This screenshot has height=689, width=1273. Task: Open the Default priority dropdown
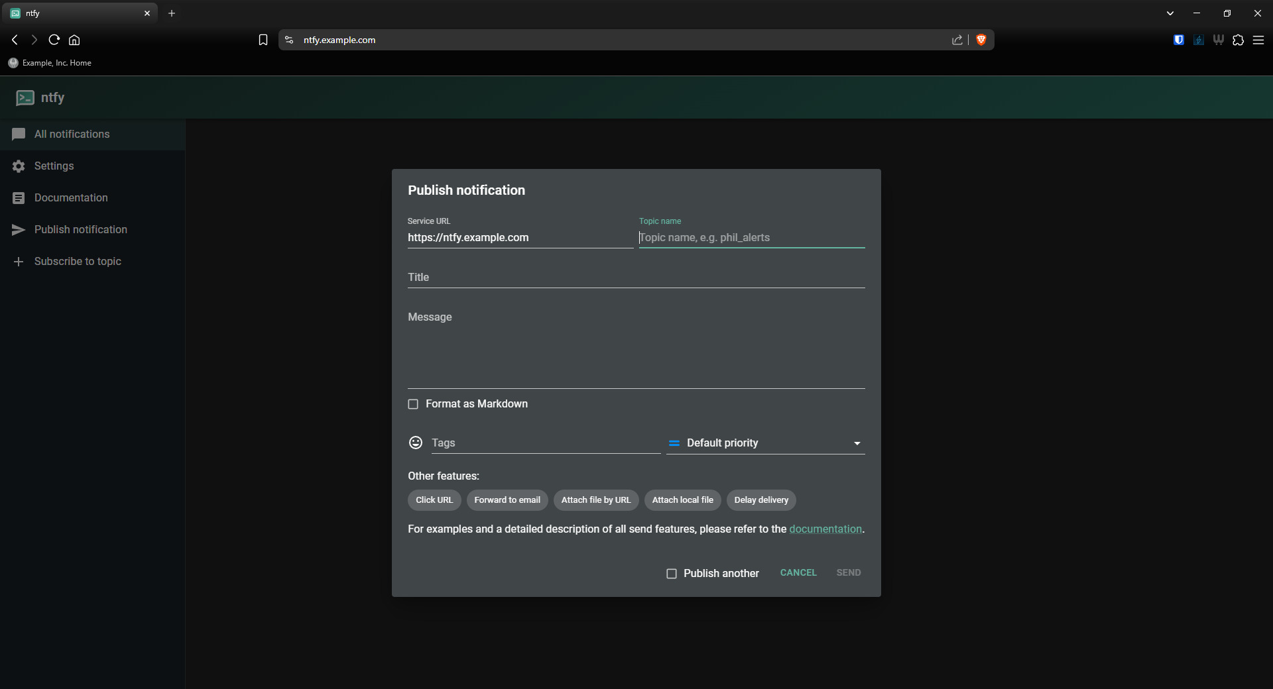[x=766, y=443]
